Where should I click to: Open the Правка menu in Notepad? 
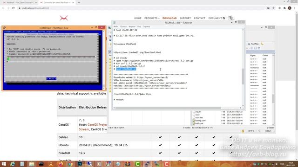[123, 27]
